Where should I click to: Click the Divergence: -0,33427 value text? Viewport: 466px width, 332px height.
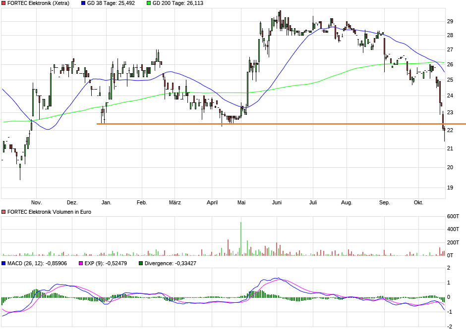click(171, 263)
